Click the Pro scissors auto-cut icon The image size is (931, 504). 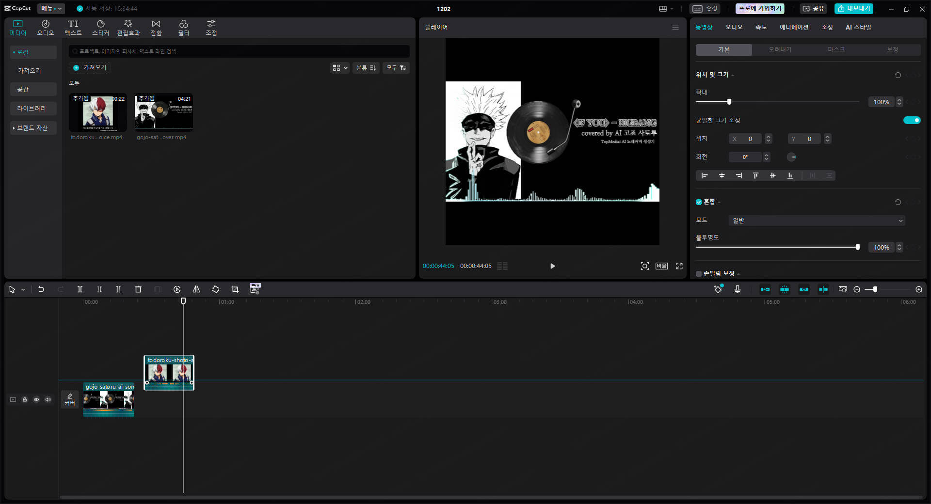point(255,289)
